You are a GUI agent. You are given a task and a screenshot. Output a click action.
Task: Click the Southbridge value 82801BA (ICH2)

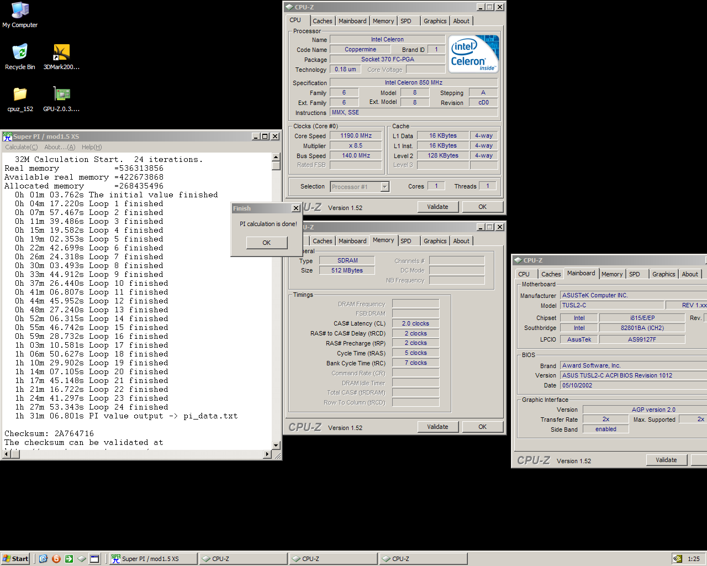point(642,328)
